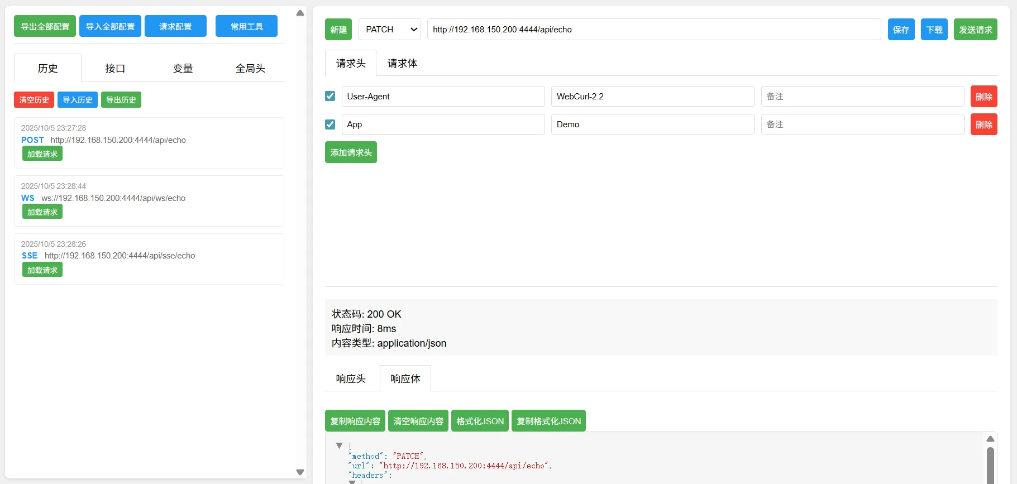Click the 发送请求 button
This screenshot has width=1017, height=484.
975,30
